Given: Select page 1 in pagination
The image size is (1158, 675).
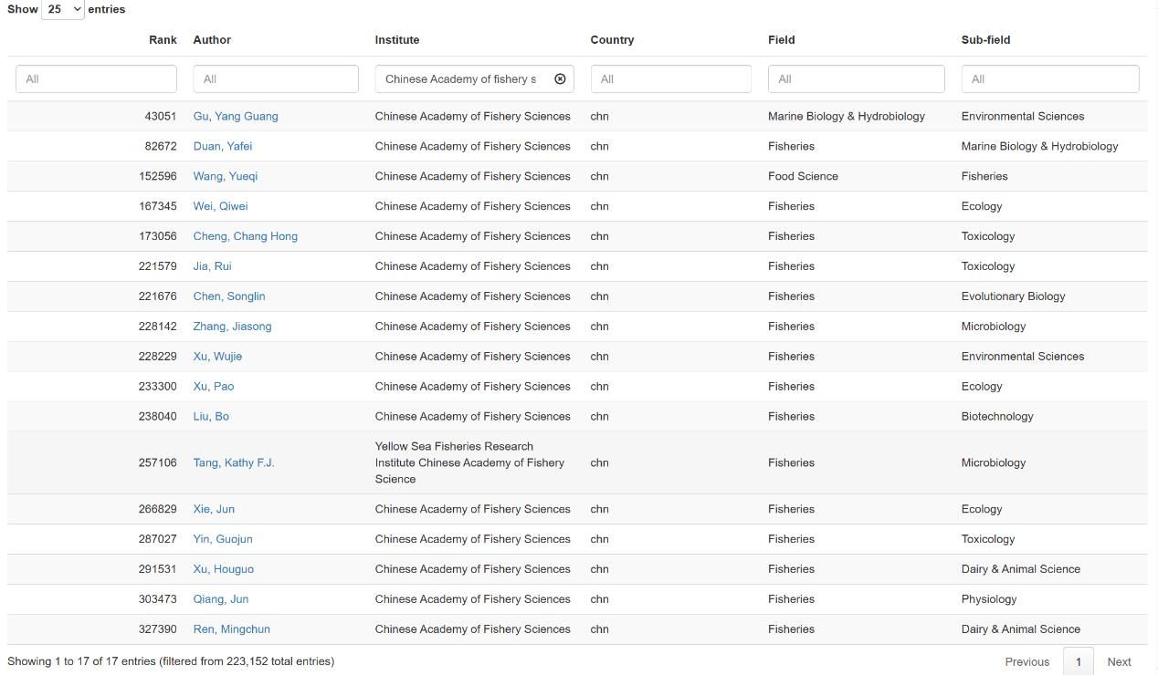Looking at the screenshot, I should [x=1078, y=662].
